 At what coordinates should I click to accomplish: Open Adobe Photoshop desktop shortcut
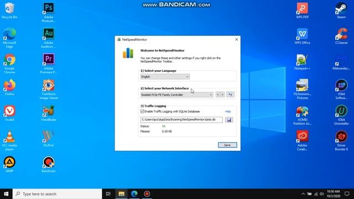click(x=49, y=12)
